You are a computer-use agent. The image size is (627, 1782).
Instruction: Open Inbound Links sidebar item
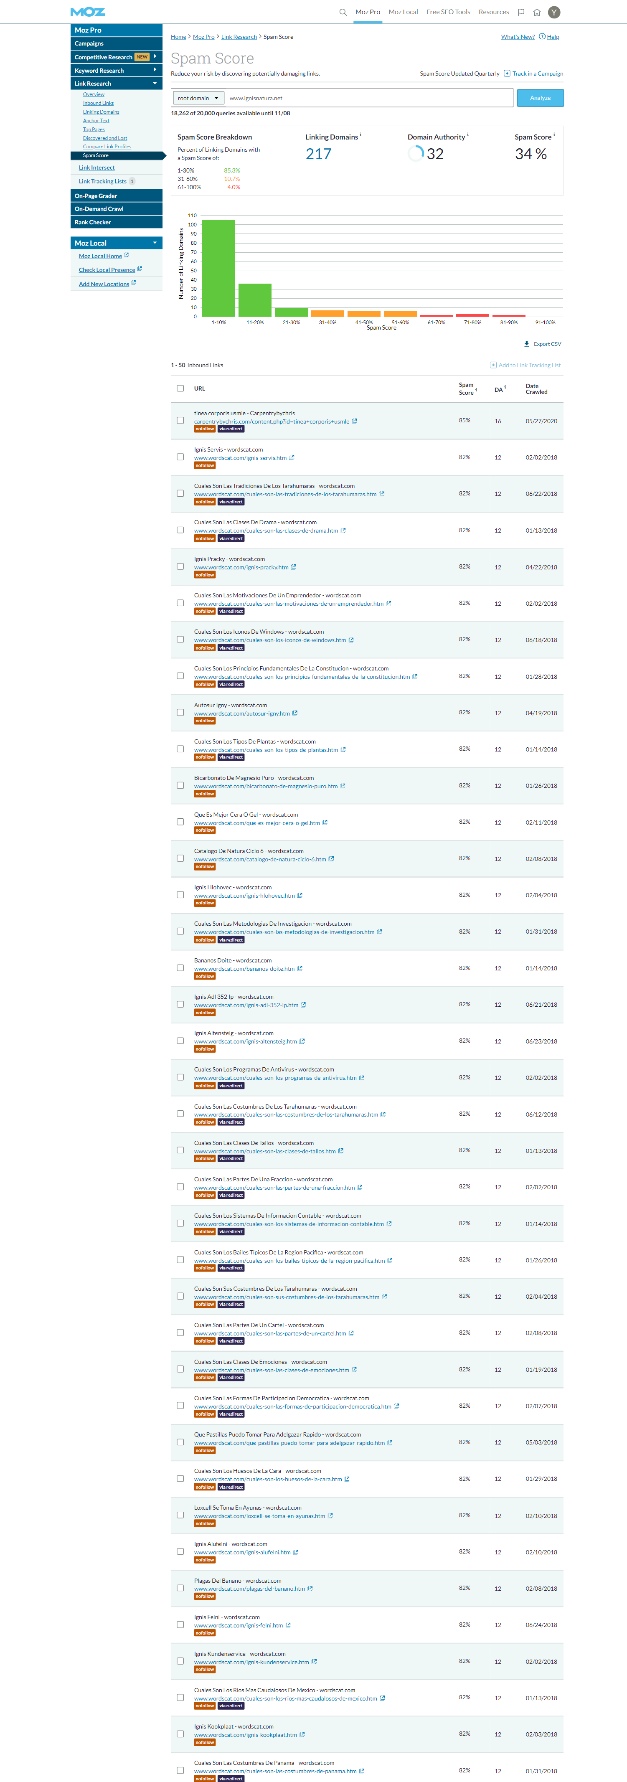tap(98, 103)
